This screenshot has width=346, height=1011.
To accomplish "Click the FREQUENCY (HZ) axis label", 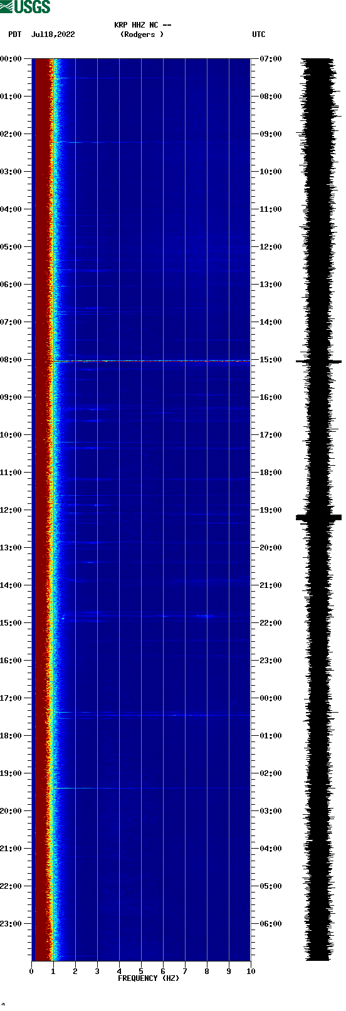I will pos(149,978).
